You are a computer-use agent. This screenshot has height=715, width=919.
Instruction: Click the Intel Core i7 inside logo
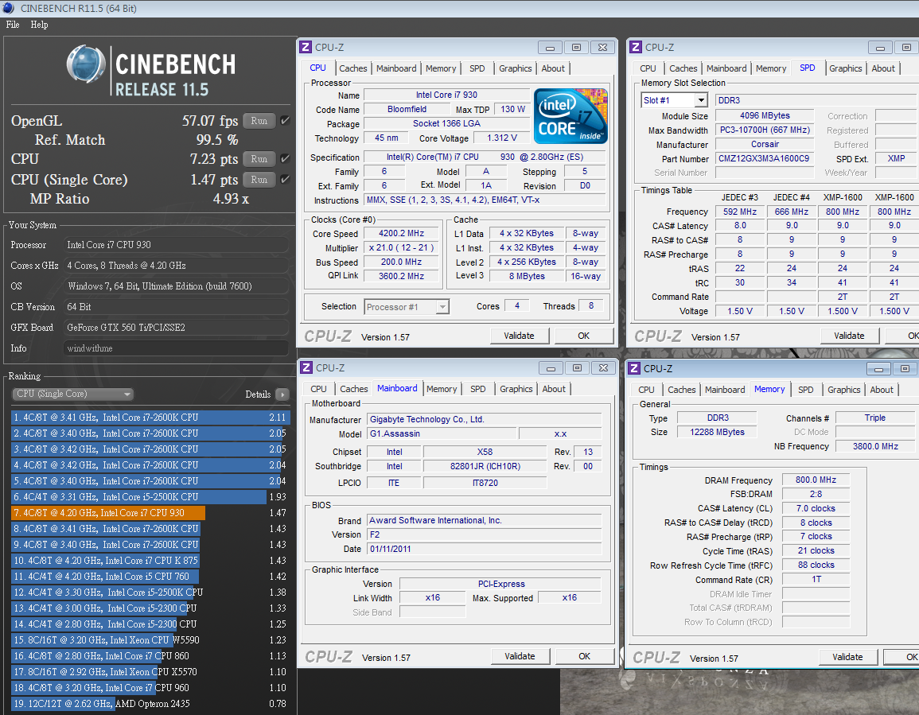[x=570, y=116]
